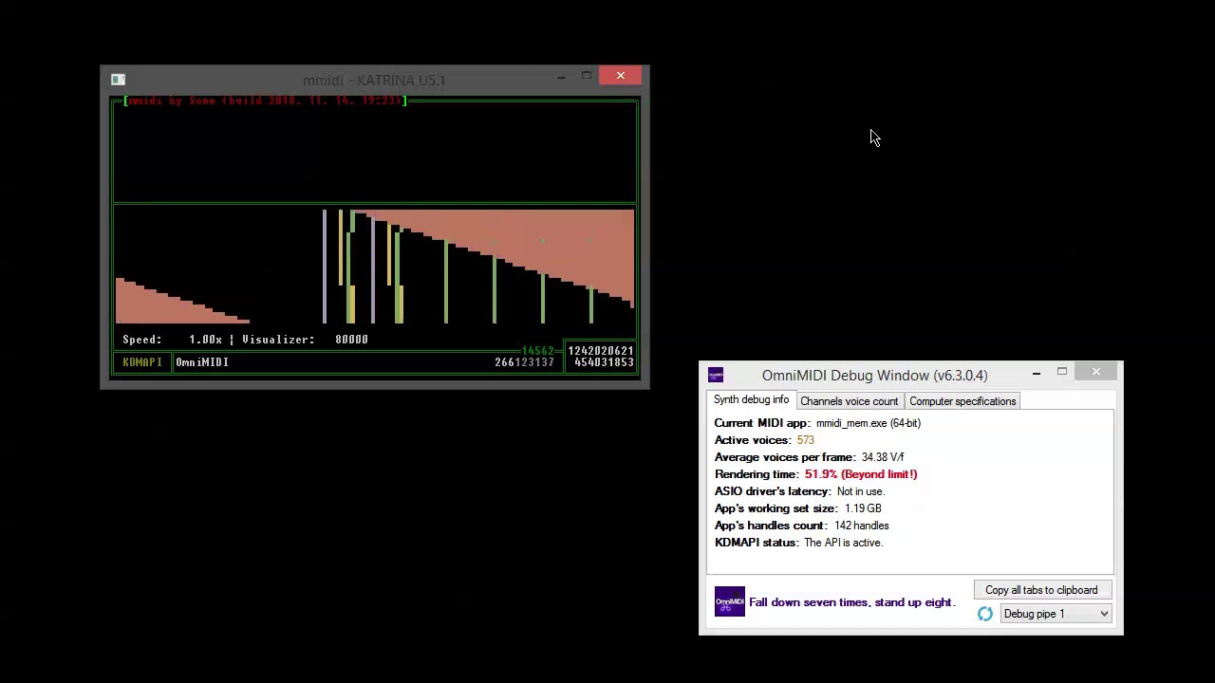Screen dimensions: 1215x683
Task: Click the OmniMIDI device name in mmidi
Action: pos(202,361)
